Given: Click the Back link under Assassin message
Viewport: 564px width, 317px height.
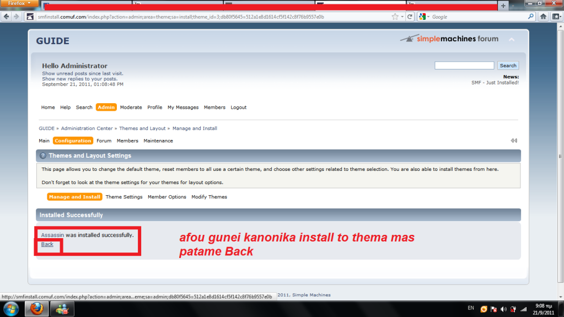Looking at the screenshot, I should 47,244.
